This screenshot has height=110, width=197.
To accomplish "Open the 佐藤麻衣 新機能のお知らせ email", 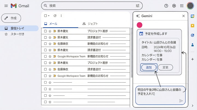I will (85, 44).
